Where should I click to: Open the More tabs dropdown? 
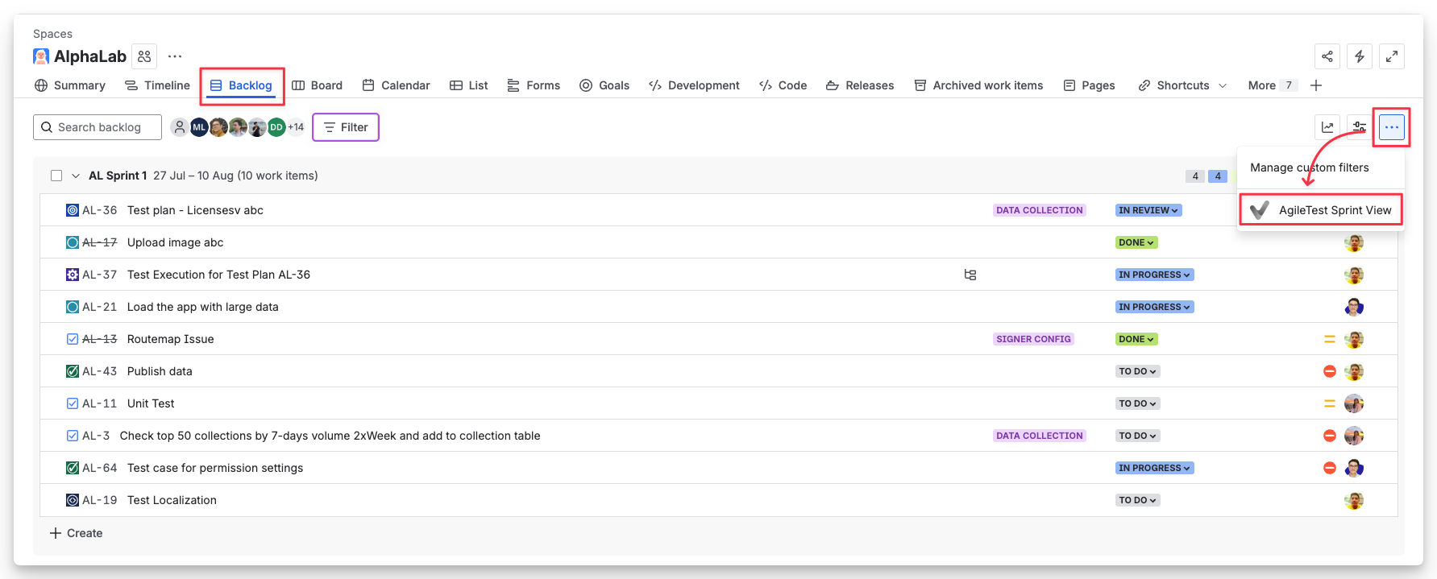(1271, 85)
